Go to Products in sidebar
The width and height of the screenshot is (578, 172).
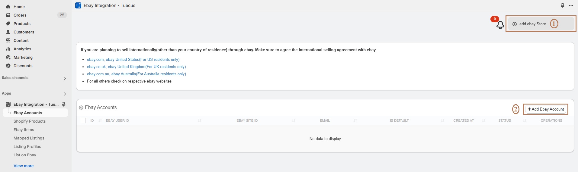click(x=22, y=23)
